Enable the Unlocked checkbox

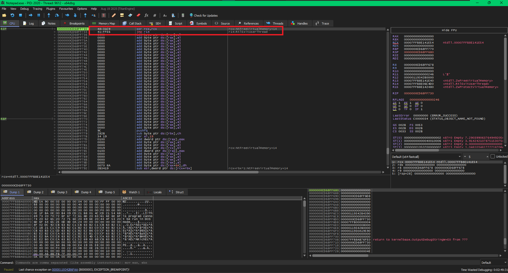pyautogui.click(x=493, y=157)
